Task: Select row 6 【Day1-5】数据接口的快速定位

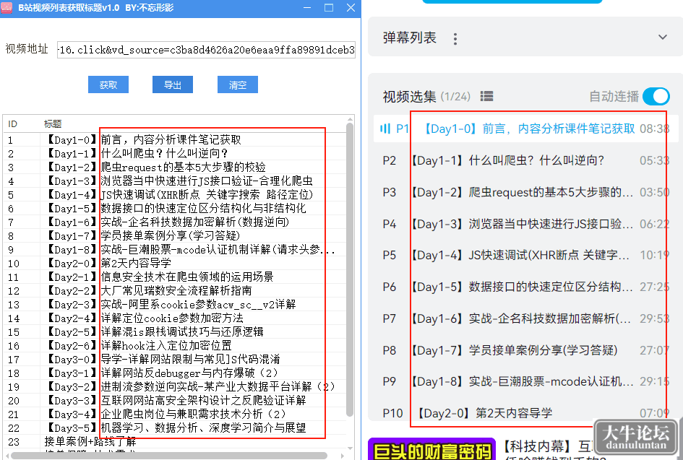Action: (174, 209)
